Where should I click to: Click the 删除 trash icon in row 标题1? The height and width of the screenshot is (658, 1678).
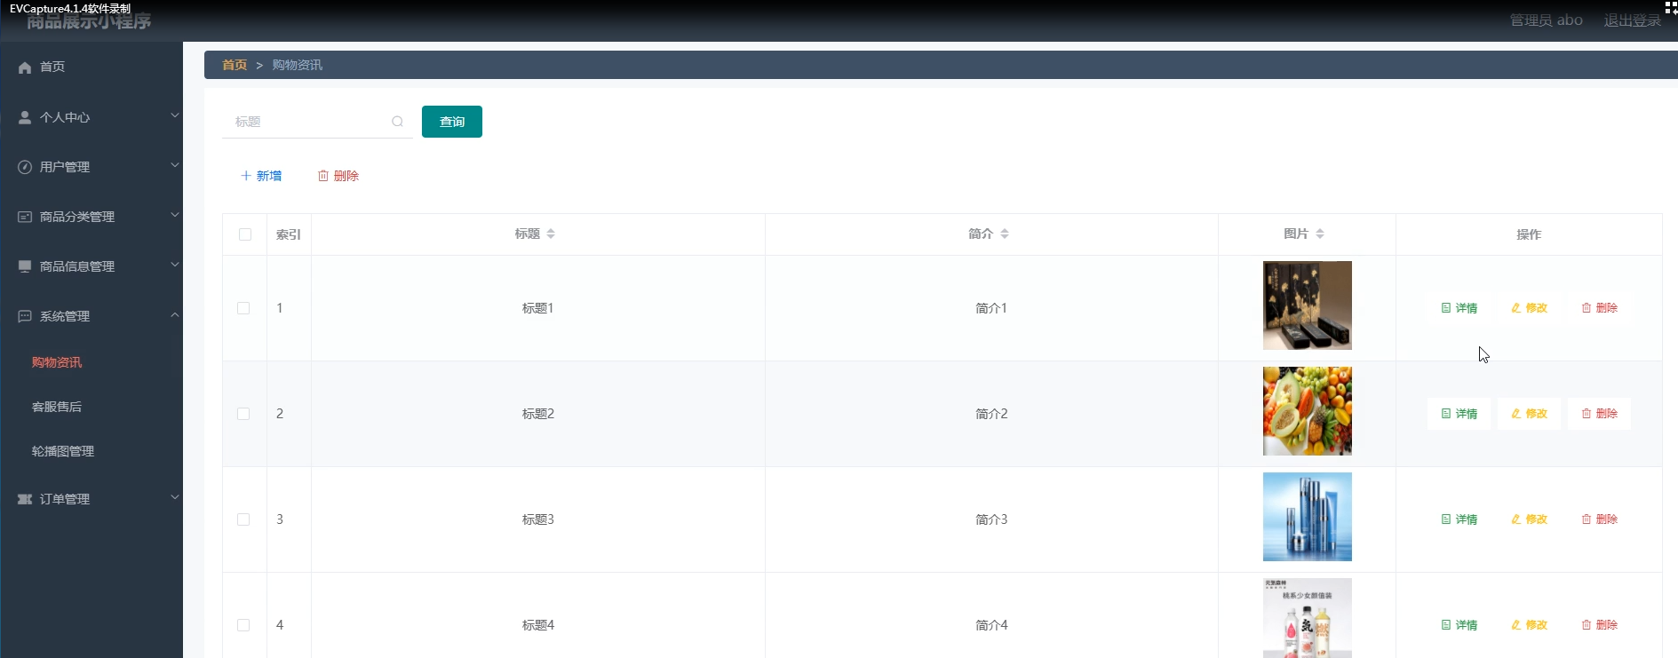tap(1587, 308)
